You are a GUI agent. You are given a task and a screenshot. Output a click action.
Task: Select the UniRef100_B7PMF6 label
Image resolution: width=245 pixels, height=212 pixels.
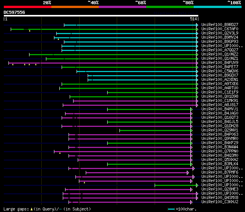tap(220, 173)
